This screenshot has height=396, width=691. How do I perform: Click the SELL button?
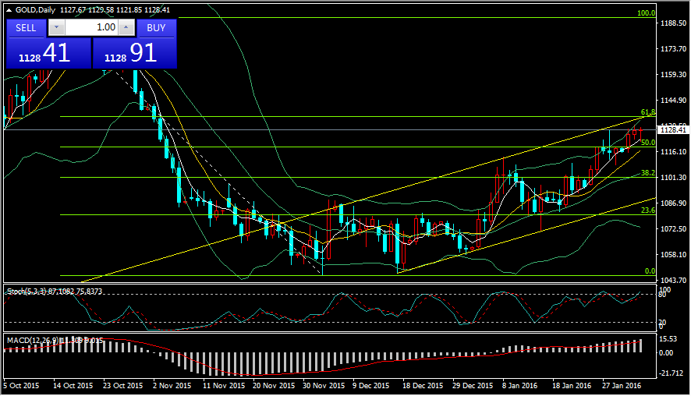[x=26, y=27]
